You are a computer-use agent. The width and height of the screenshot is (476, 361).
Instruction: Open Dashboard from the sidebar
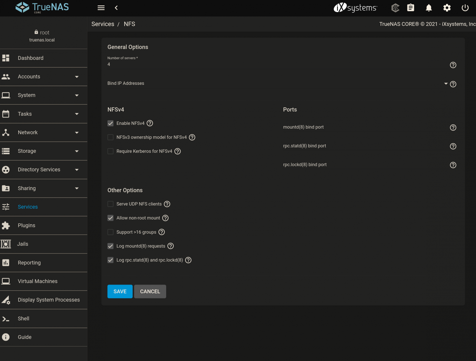pyautogui.click(x=44, y=58)
